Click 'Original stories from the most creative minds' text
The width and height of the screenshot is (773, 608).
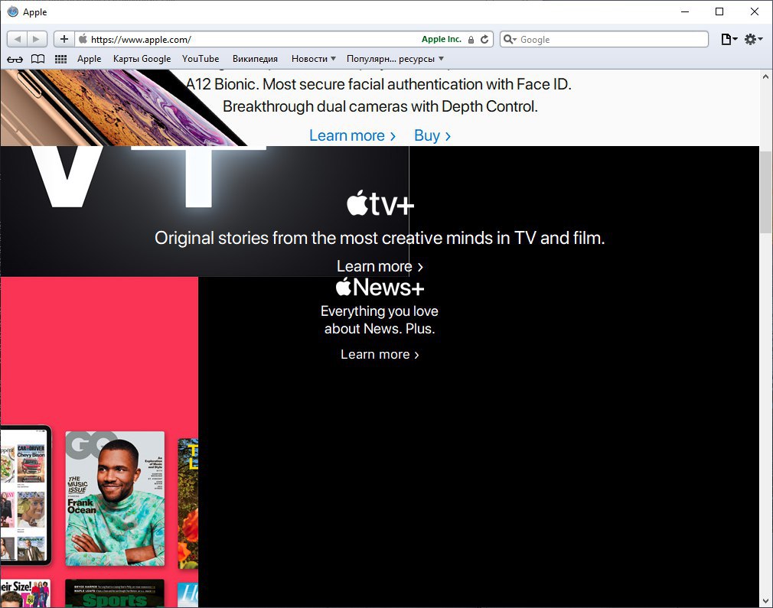[380, 238]
